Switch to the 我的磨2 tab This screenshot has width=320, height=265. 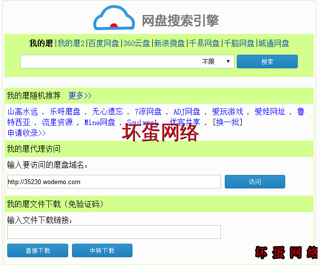click(x=71, y=43)
